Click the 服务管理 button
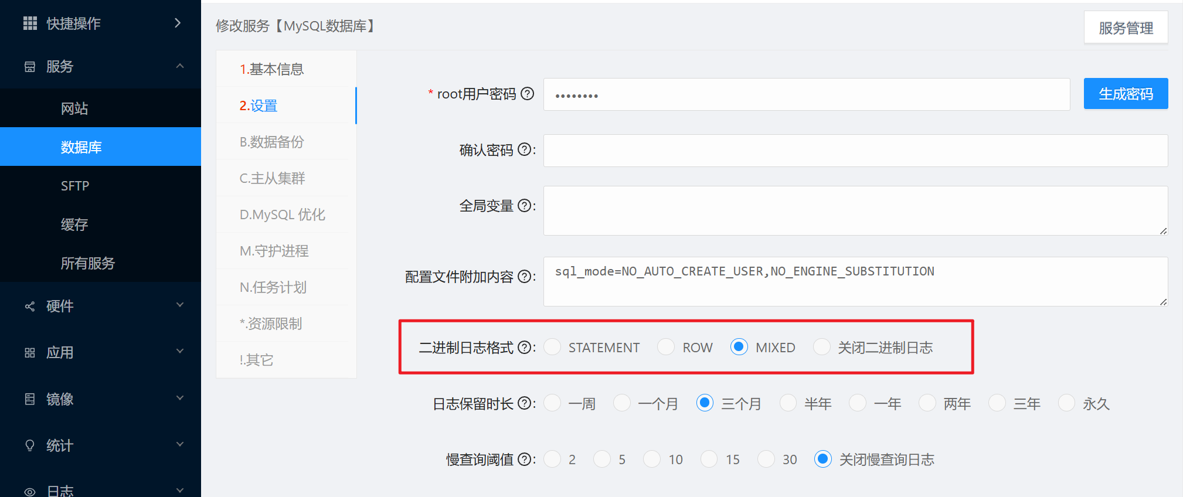 tap(1125, 28)
